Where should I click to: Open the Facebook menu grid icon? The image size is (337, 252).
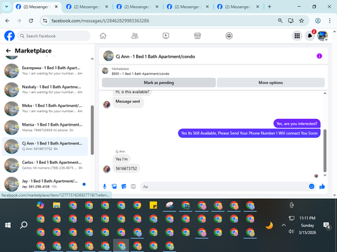297,36
